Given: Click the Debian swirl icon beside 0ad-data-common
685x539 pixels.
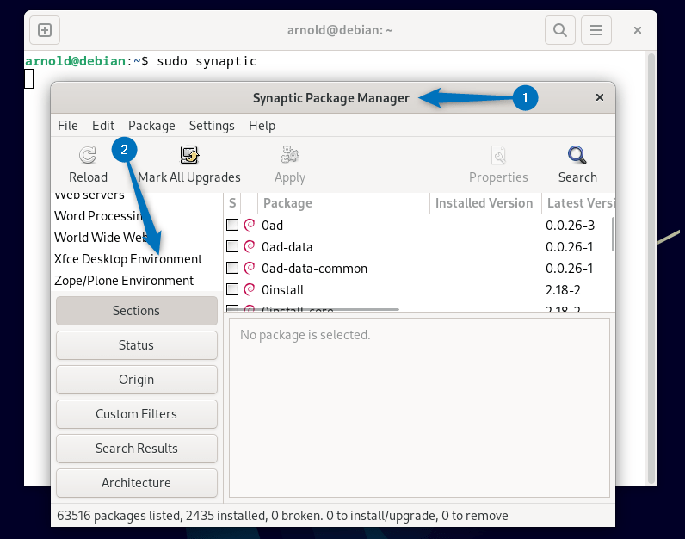Looking at the screenshot, I should tap(250, 268).
